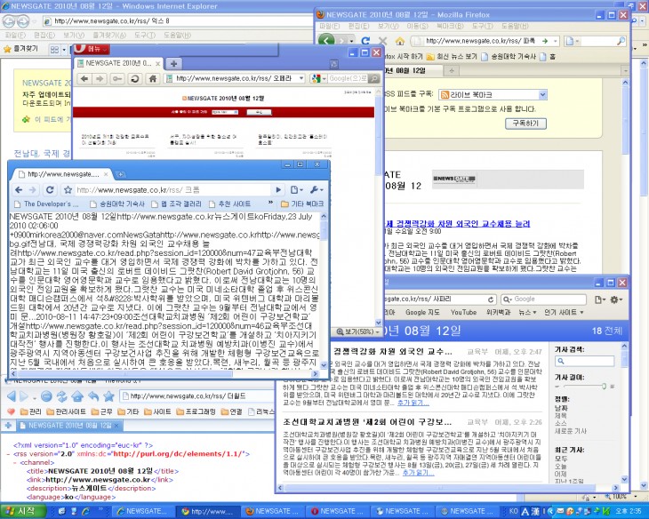Click the Chrome vertical scrollbar down arrow

[324, 365]
